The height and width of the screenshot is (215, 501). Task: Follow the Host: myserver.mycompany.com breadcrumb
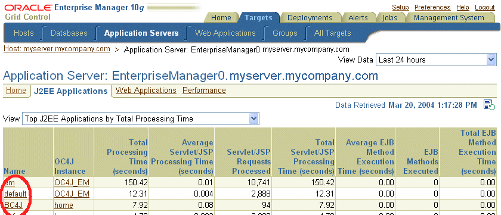pyautogui.click(x=57, y=49)
